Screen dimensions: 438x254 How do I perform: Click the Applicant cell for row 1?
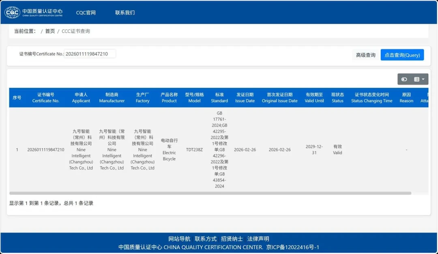(x=81, y=149)
